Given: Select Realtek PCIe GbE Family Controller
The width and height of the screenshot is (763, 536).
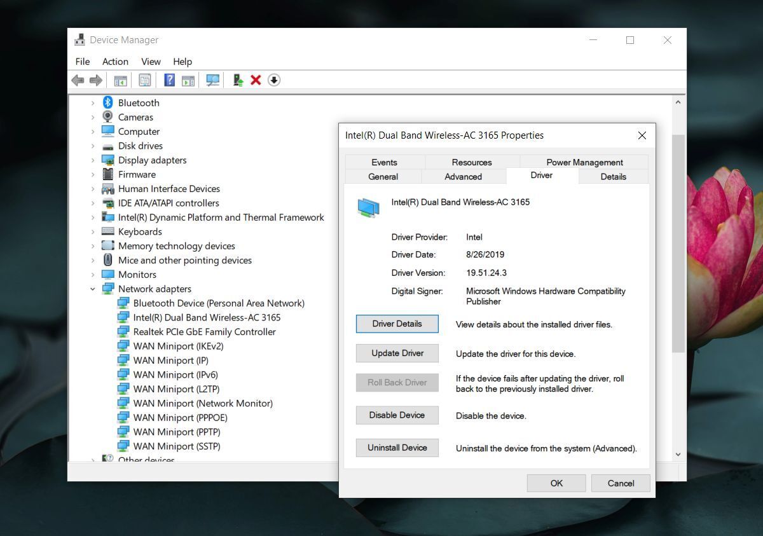Looking at the screenshot, I should tap(204, 332).
